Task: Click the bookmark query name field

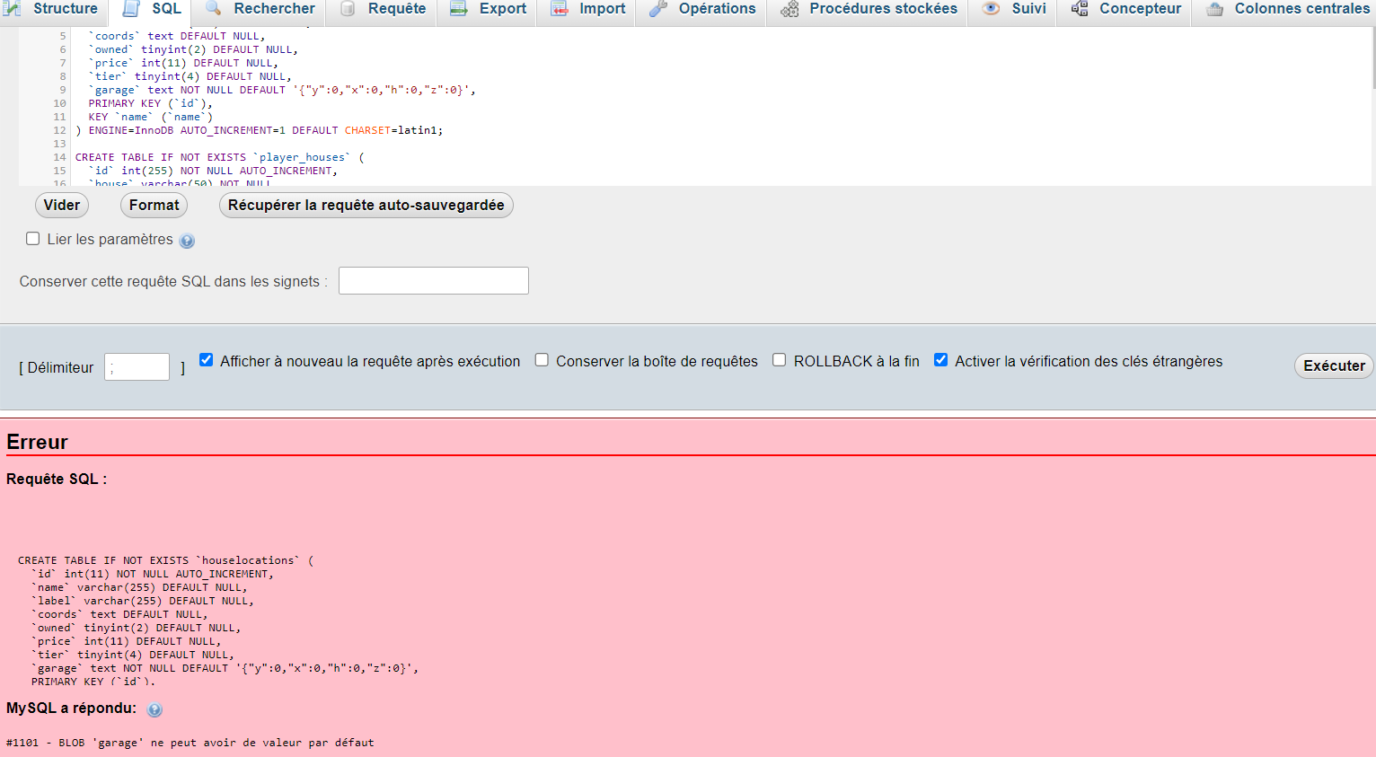Action: pos(433,280)
